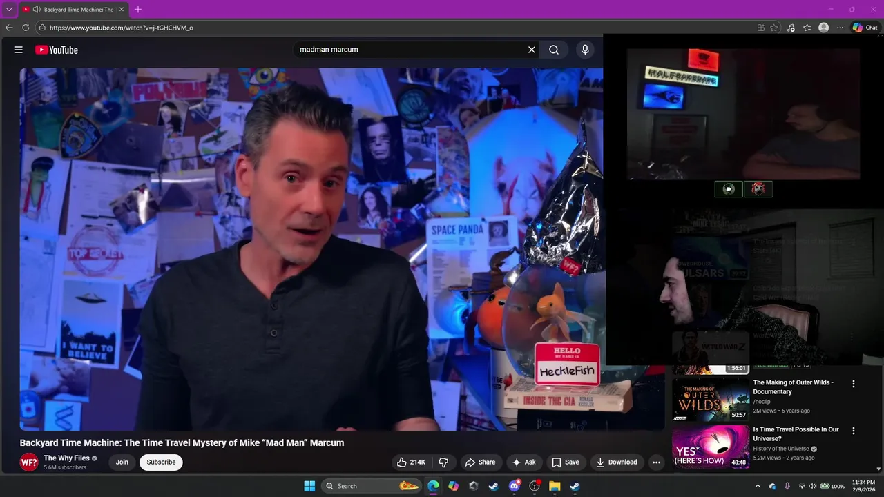The height and width of the screenshot is (497, 884).
Task: Open the tab actions dropdown arrow
Action: click(x=9, y=10)
